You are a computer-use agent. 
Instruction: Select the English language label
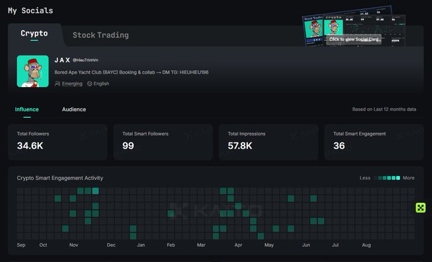pos(101,83)
